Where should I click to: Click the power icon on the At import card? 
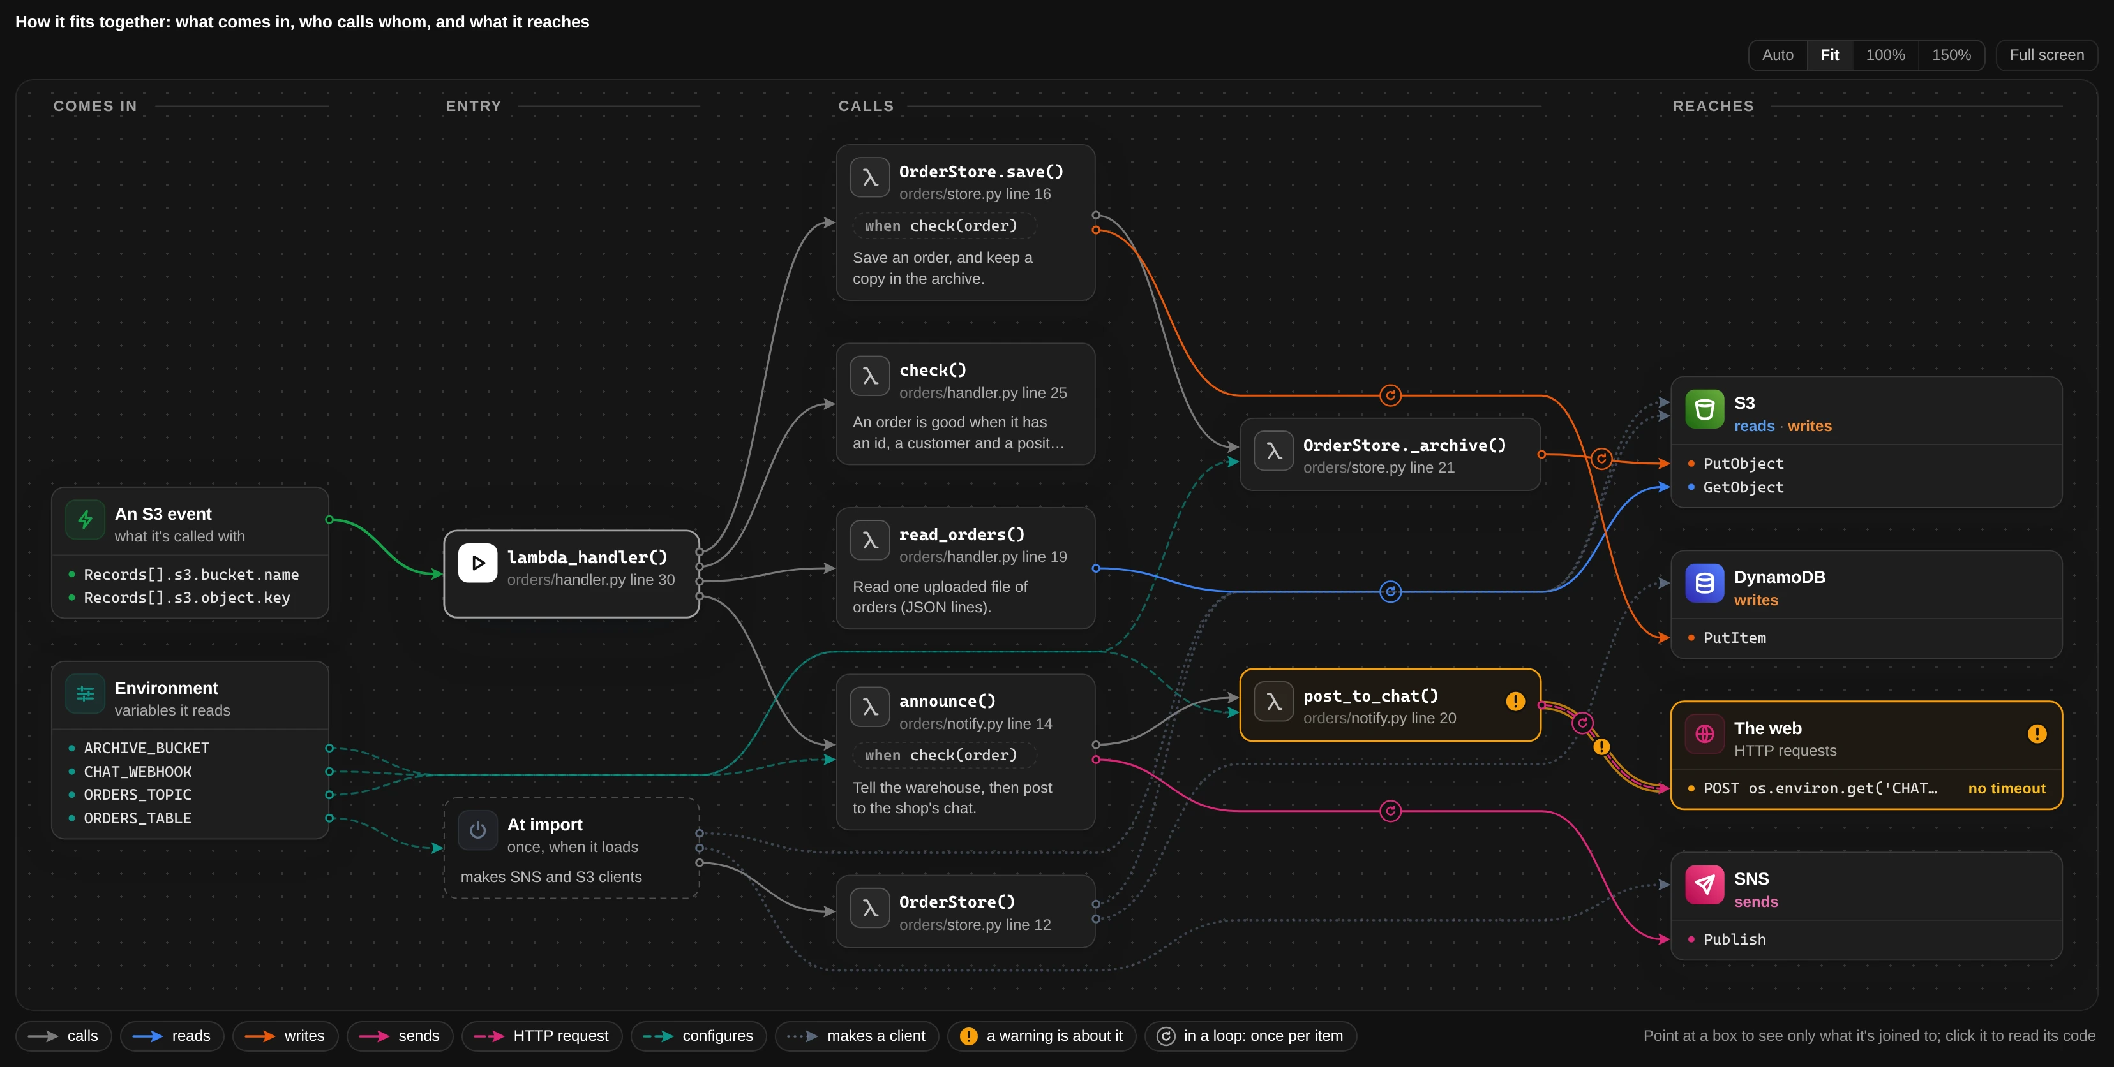click(x=477, y=831)
